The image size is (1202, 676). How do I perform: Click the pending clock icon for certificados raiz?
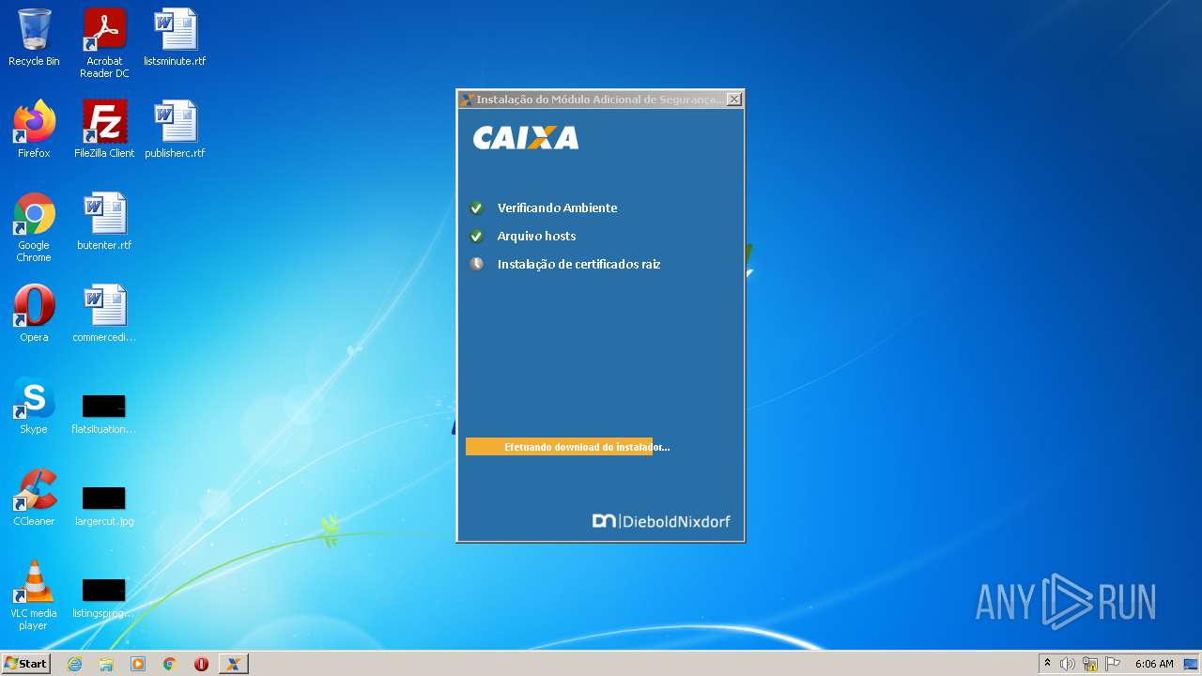point(477,264)
